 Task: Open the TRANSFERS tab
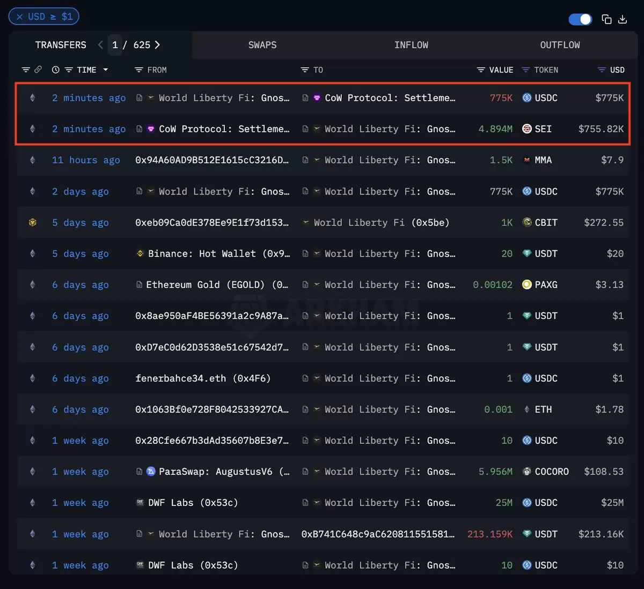tap(61, 45)
